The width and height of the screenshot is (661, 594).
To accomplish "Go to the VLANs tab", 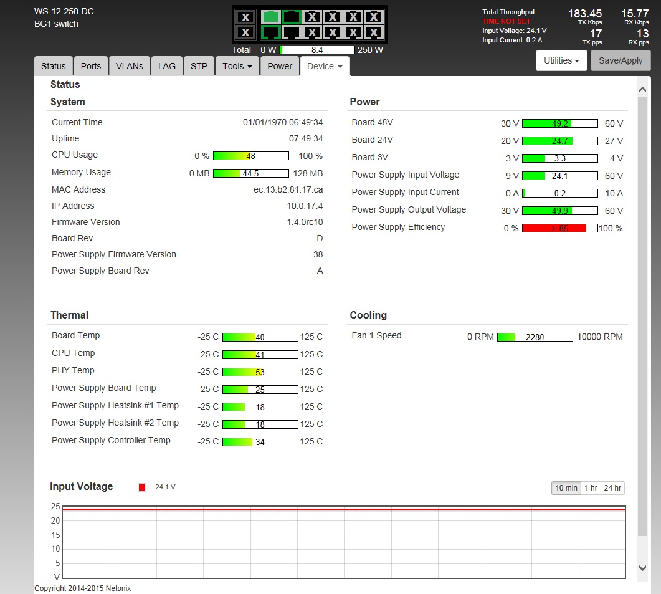I will click(x=130, y=66).
